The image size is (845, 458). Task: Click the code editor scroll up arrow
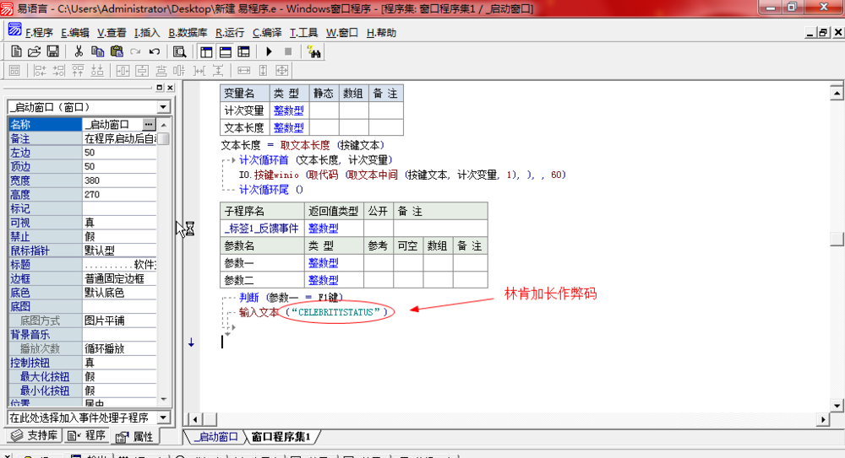(x=837, y=93)
